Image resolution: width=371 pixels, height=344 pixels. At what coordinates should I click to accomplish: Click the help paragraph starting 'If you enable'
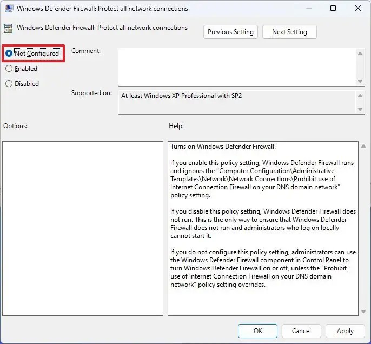[262, 179]
